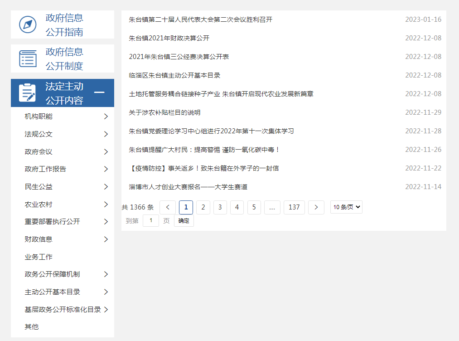Click the page number jump input field
This screenshot has height=341, width=459.
point(151,221)
